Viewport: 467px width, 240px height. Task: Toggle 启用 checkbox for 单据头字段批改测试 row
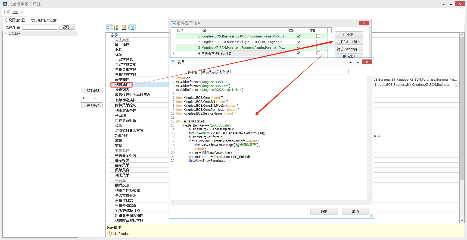298,53
